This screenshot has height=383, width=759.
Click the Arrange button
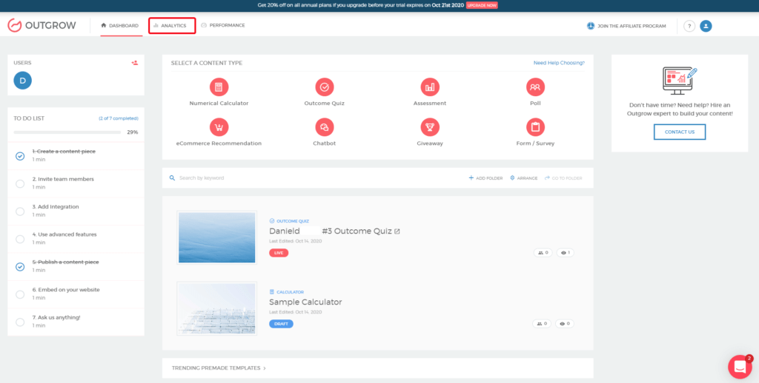click(x=524, y=178)
